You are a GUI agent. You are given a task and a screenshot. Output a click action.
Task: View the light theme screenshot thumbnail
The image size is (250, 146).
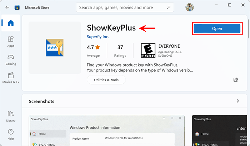pyautogui.click(x=107, y=130)
